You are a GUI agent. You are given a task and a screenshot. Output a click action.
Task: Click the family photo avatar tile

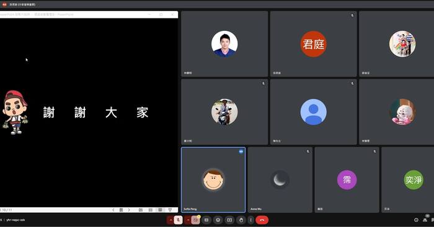[397, 44]
